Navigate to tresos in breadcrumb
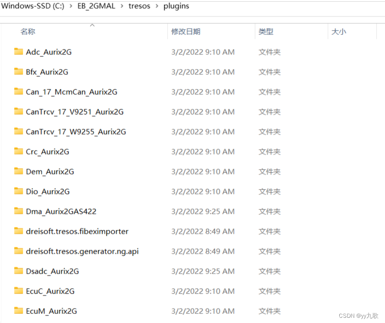 [x=139, y=6]
